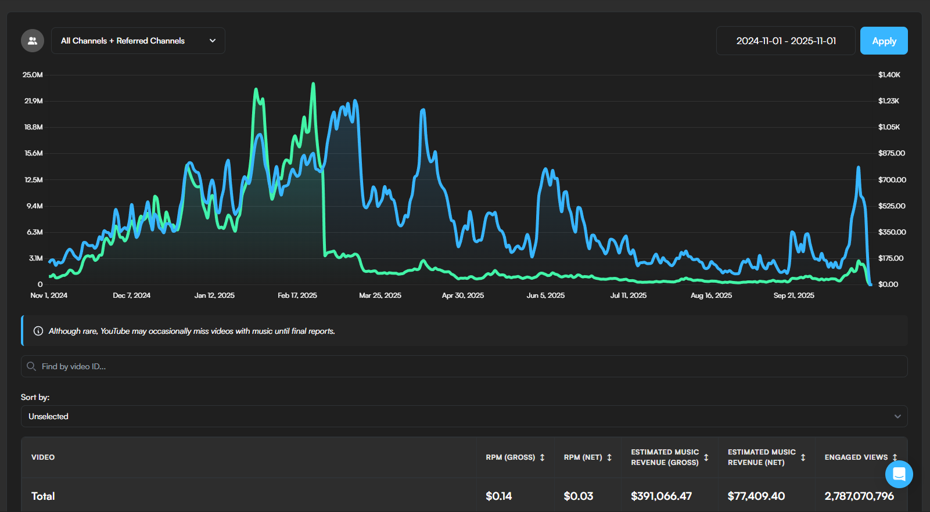Click the Feb 17, 2025 axis label

[297, 295]
